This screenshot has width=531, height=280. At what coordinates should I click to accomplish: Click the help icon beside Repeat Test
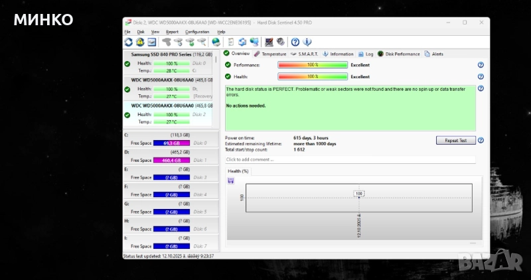pyautogui.click(x=481, y=141)
